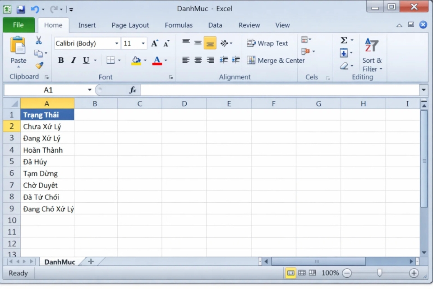Add a new sheet with the plus button
Screen dimensions: 433x289
(91, 261)
